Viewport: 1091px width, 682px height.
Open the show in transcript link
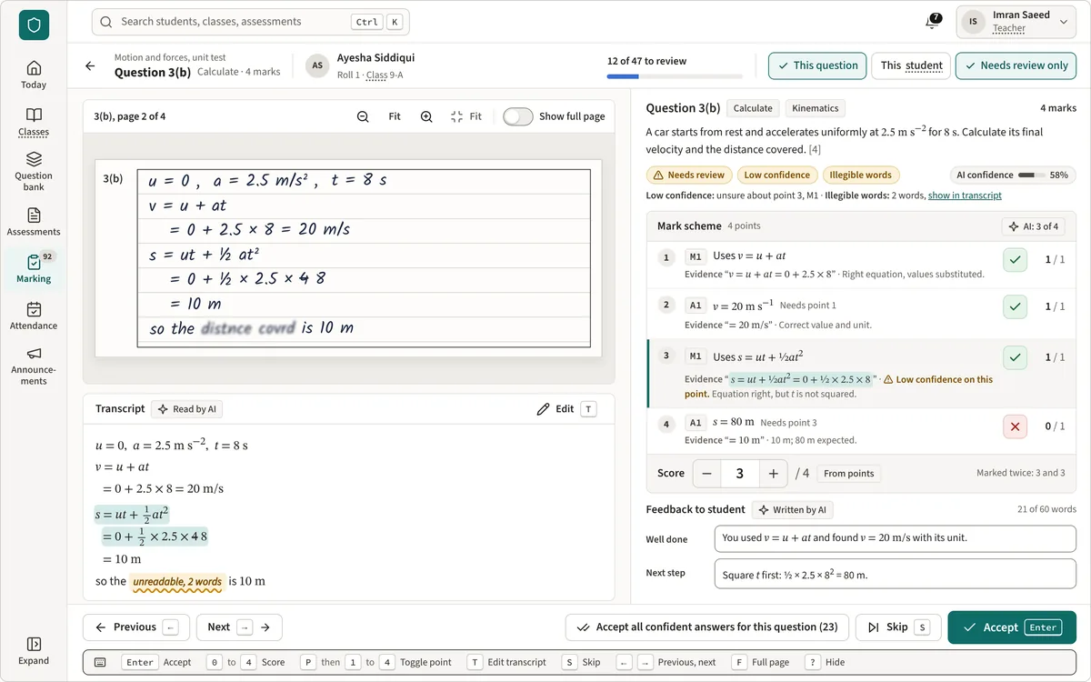point(965,196)
